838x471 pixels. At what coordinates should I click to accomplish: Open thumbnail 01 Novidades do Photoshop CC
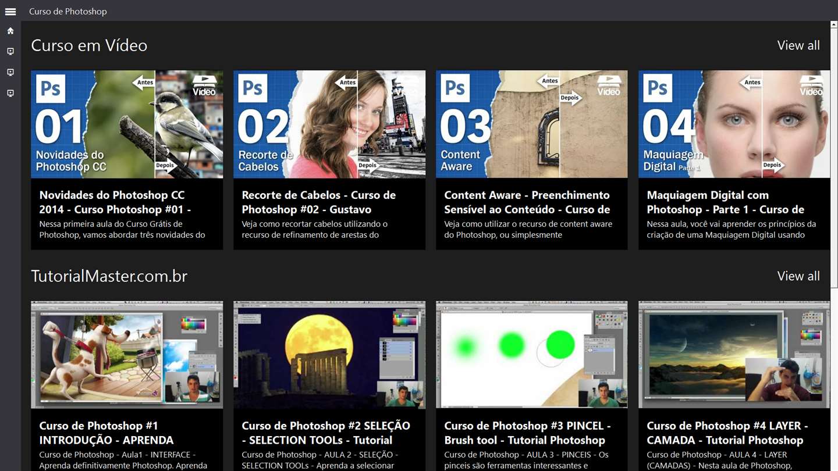click(127, 124)
